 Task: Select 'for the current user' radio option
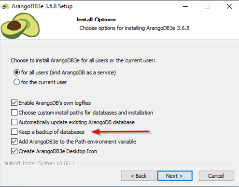16,82
